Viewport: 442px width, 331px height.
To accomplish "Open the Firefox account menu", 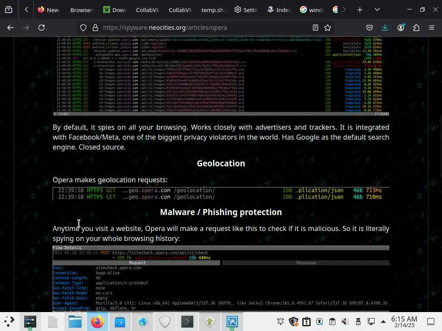I will pyautogui.click(x=401, y=28).
